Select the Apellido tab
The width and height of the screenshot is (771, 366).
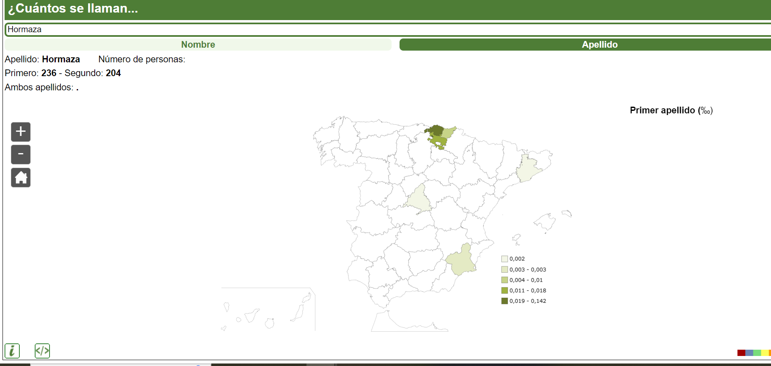pos(599,45)
